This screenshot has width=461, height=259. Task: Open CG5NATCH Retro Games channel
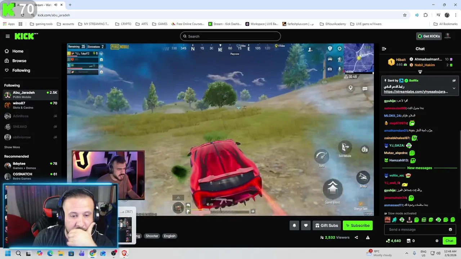[x=31, y=176]
